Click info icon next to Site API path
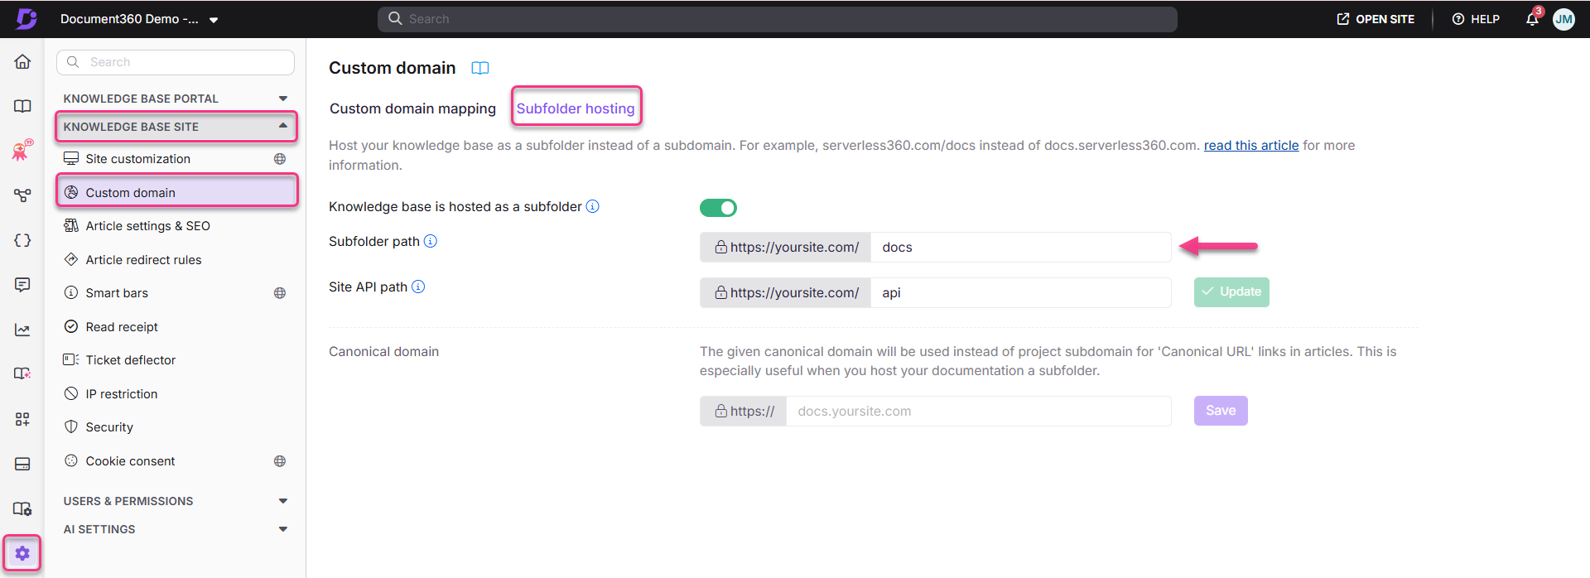The image size is (1590, 578). coord(418,287)
